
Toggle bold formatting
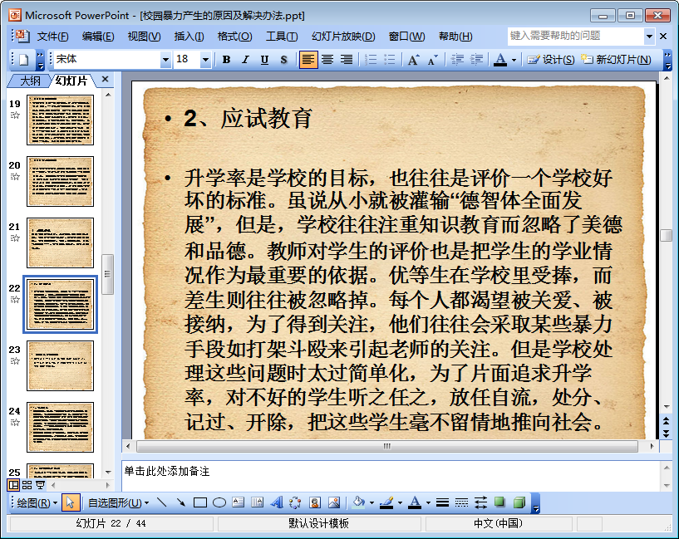(x=226, y=60)
